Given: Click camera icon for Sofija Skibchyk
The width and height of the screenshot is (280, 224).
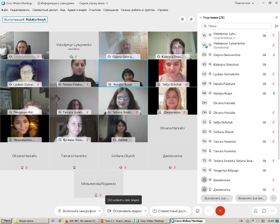Looking at the screenshot, I should tap(264, 122).
